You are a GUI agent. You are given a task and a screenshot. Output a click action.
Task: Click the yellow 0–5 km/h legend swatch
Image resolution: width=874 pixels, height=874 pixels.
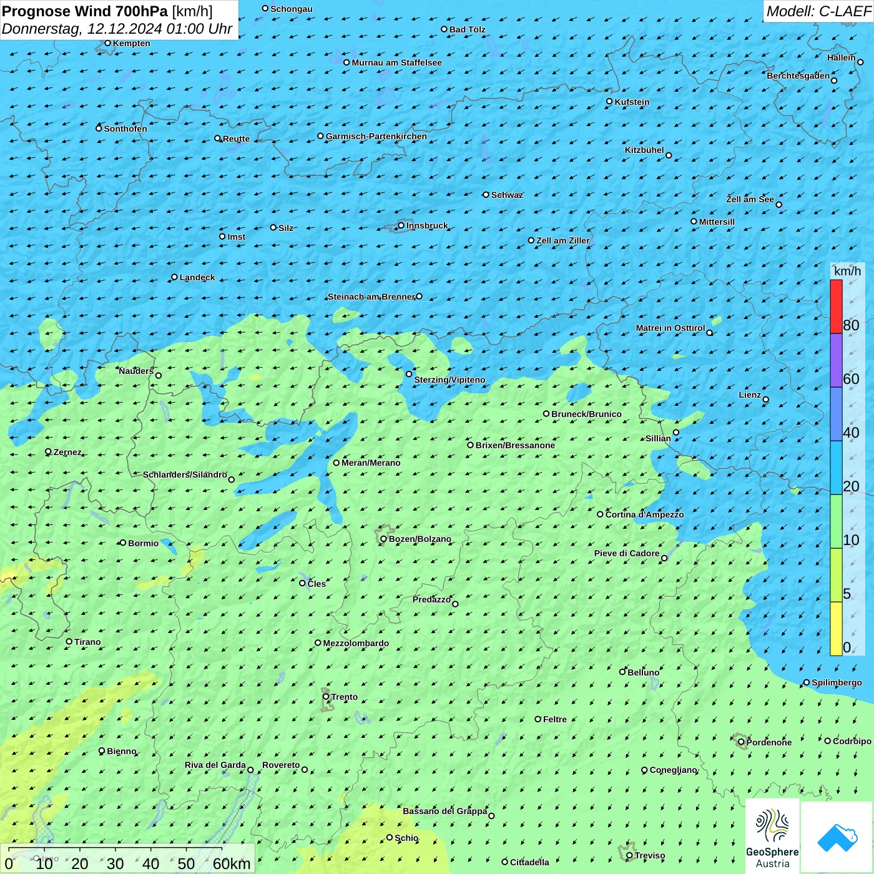pyautogui.click(x=836, y=628)
